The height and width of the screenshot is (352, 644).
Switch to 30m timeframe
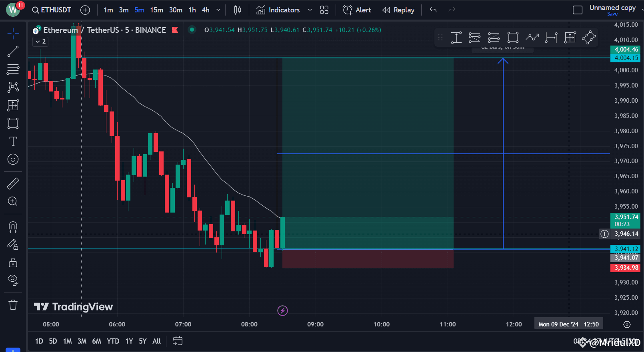tap(176, 10)
